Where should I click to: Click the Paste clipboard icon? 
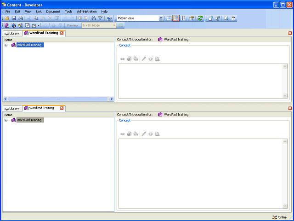(x=43, y=18)
